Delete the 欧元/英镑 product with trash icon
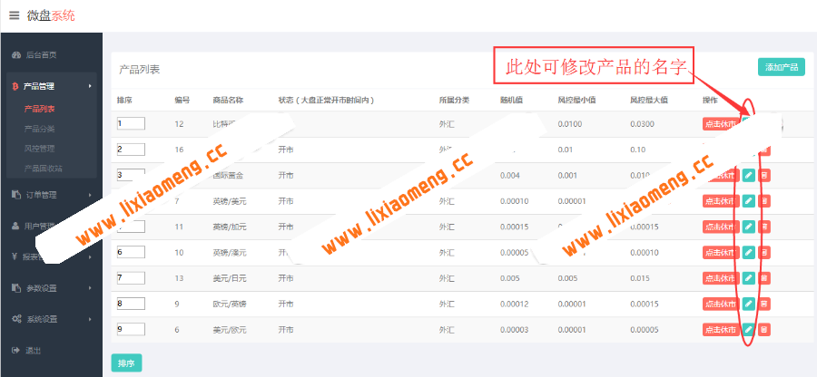The image size is (817, 377). point(763,304)
